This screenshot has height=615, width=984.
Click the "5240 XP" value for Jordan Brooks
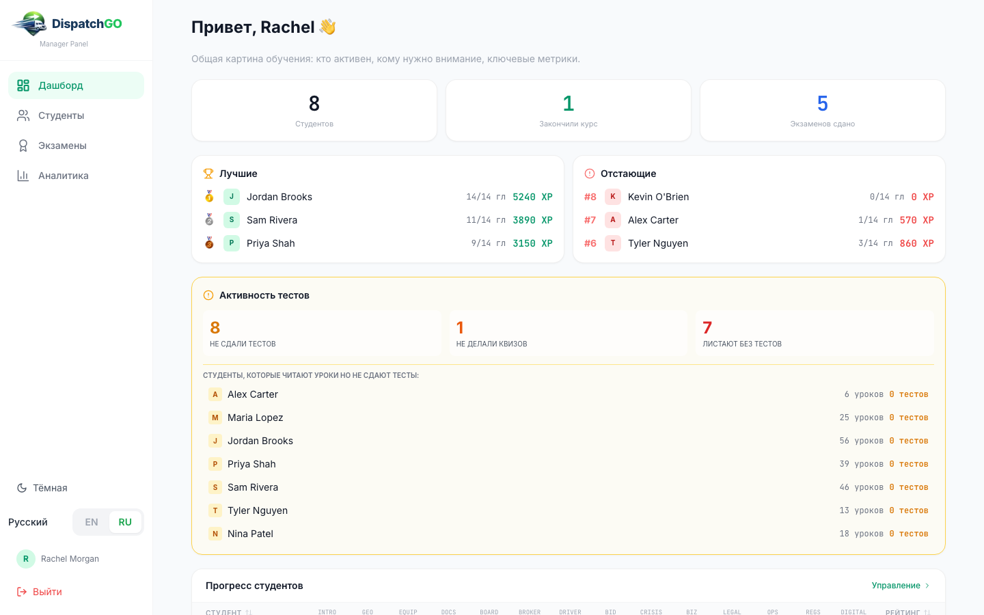(x=532, y=197)
